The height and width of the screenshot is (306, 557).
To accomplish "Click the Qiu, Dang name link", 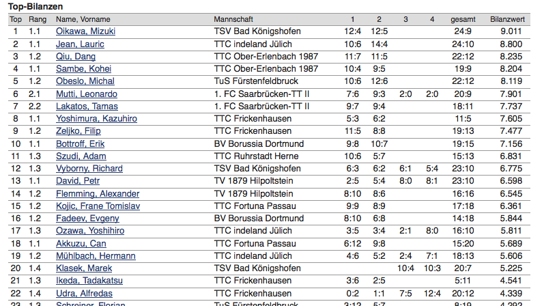I will 76,57.
